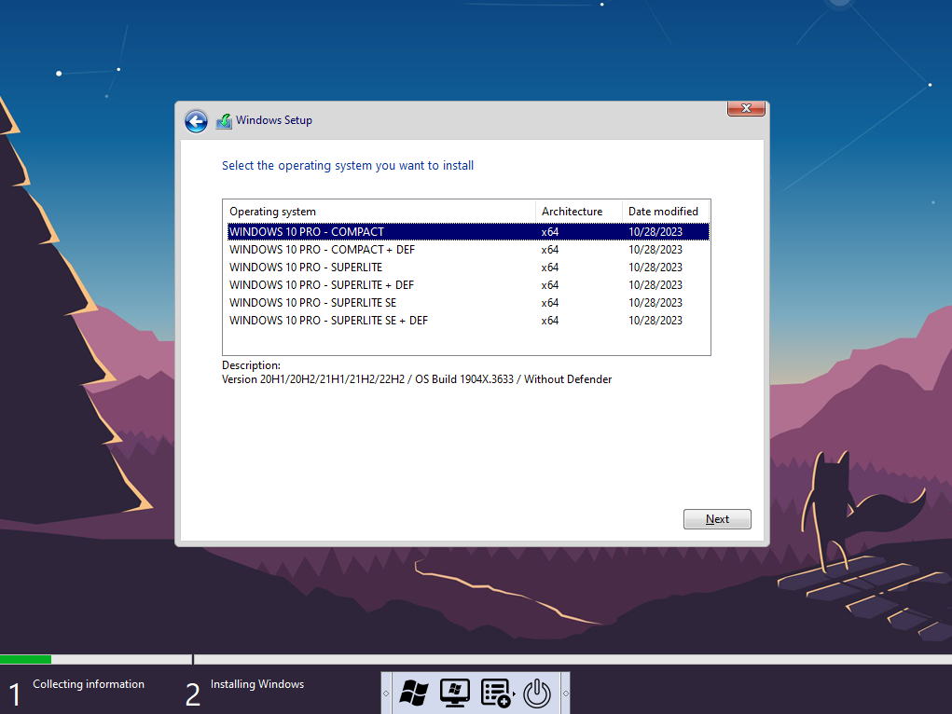Choose WINDOWS 10 PRO - SUPERLITE edition
The width and height of the screenshot is (952, 714).
click(x=306, y=268)
